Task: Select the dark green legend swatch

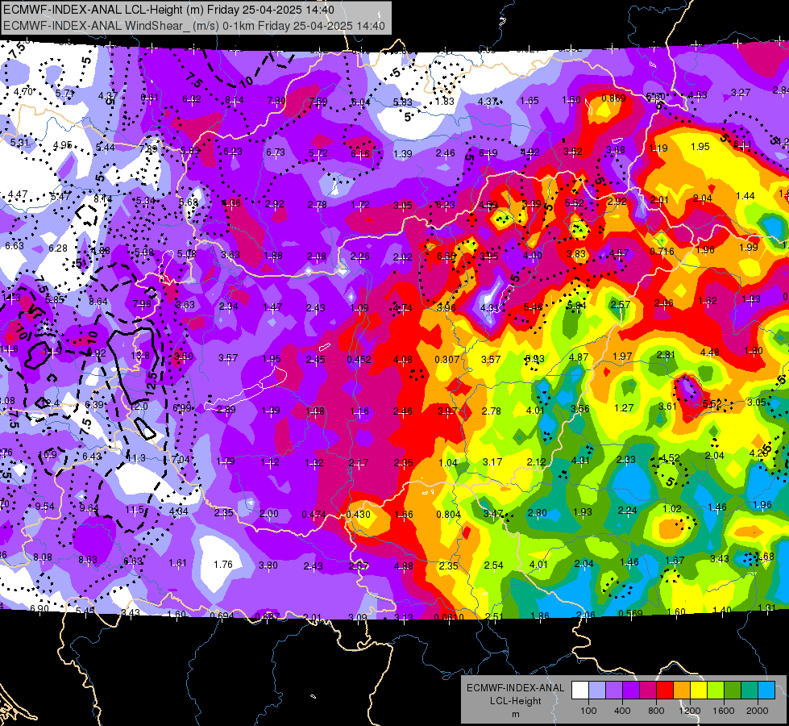Action: pyautogui.click(x=733, y=690)
